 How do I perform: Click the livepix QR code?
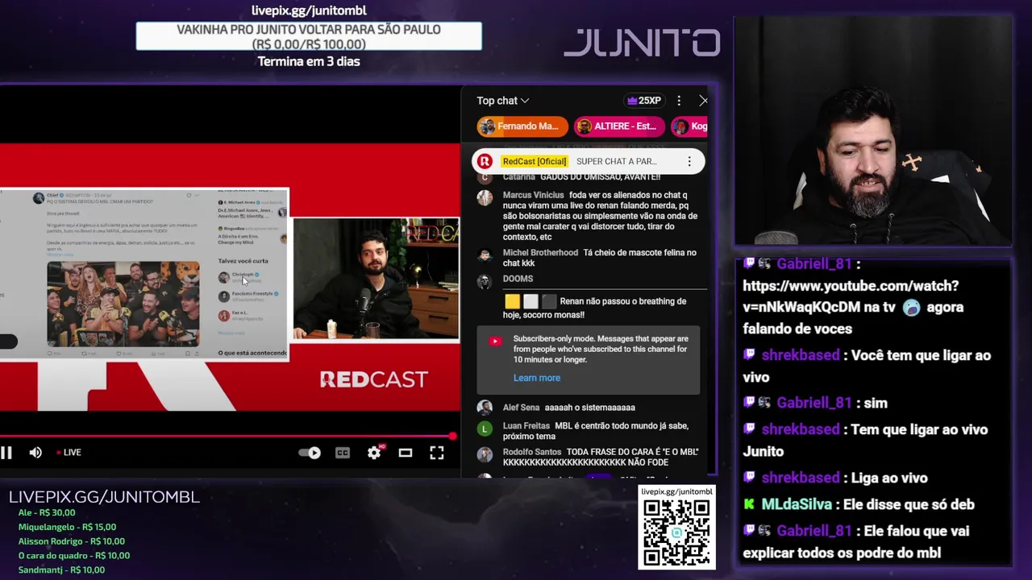[677, 532]
